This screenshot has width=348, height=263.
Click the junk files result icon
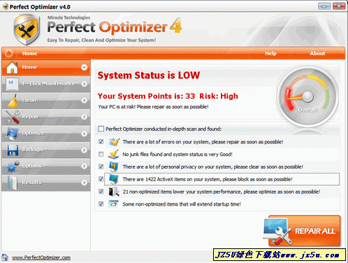click(114, 154)
